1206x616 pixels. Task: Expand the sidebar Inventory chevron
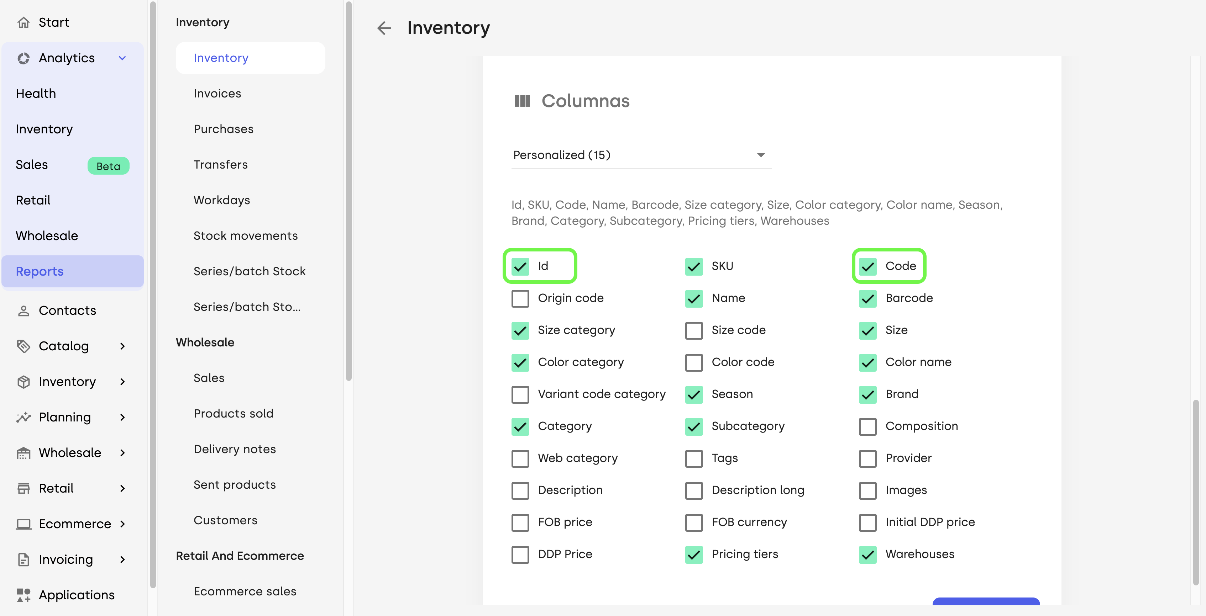[x=122, y=382]
